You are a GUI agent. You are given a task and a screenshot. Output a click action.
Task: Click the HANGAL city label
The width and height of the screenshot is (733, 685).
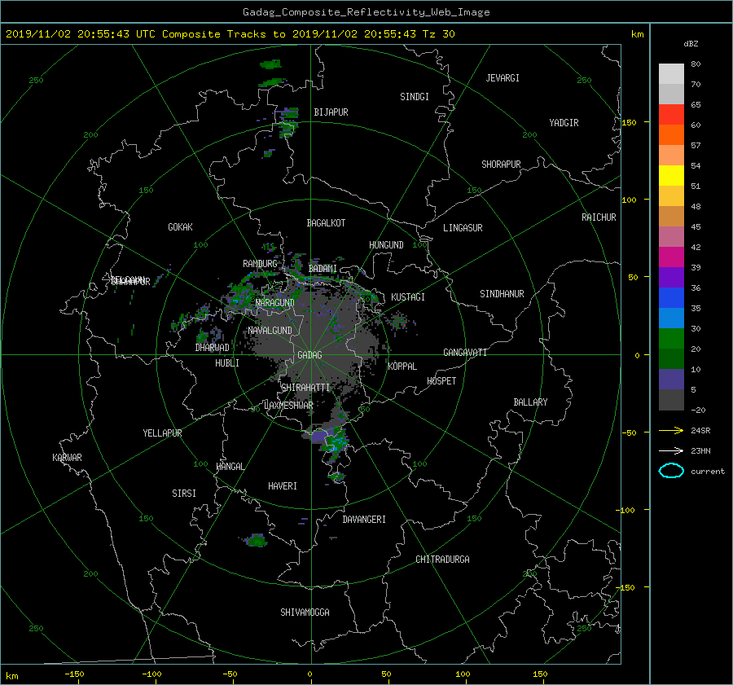230,467
